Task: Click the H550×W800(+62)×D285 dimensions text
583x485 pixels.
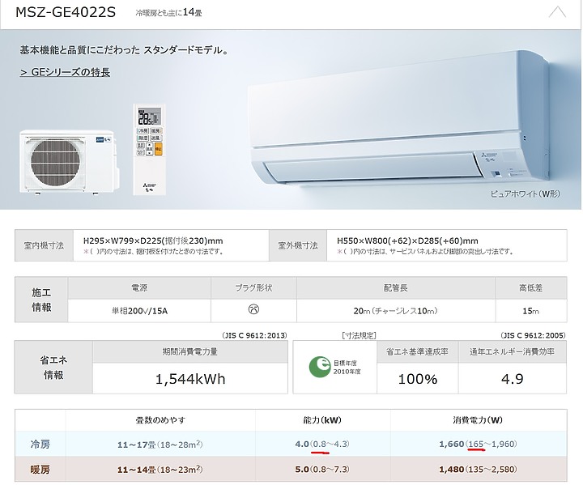Action: click(x=407, y=240)
